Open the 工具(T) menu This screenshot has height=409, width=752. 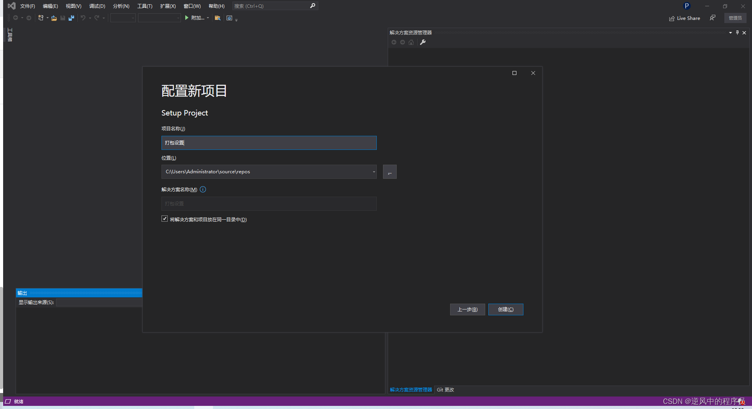pyautogui.click(x=145, y=6)
